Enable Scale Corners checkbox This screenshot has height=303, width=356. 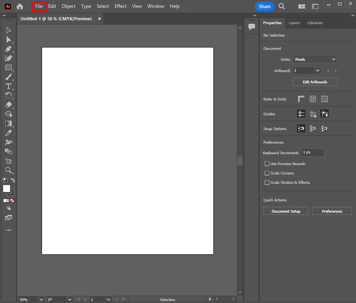pyautogui.click(x=267, y=173)
